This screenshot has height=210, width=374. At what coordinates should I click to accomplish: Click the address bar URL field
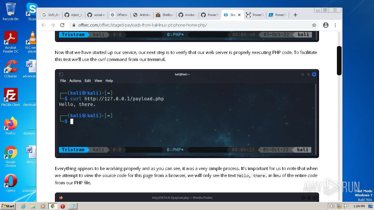pos(193,25)
